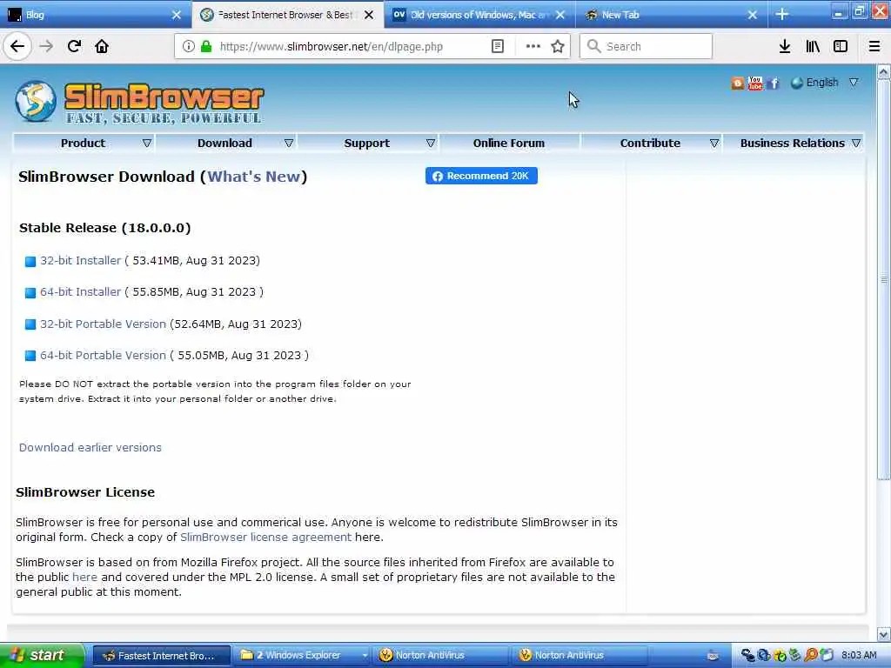The image size is (891, 668).
Task: Switch to the Blog tab
Action: click(x=96, y=15)
